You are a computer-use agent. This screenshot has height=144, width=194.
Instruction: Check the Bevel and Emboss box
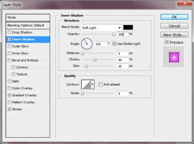tap(9, 60)
